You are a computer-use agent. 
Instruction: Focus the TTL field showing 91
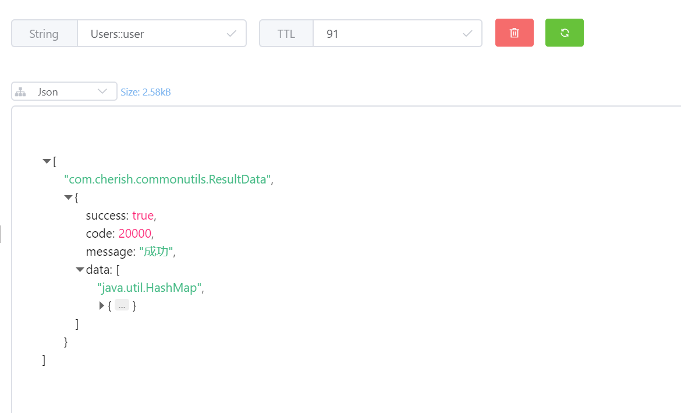390,34
